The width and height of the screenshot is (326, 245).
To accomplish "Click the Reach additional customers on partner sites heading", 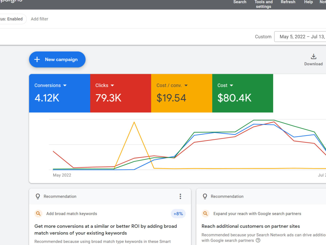I will tap(251, 226).
